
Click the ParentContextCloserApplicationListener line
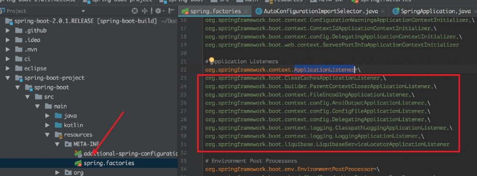coord(321,86)
